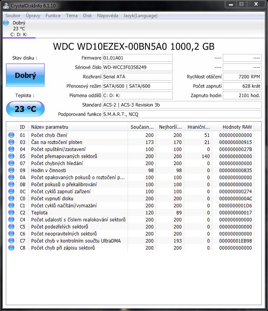Close the CrystalDiskInfo window

pos(256,4)
